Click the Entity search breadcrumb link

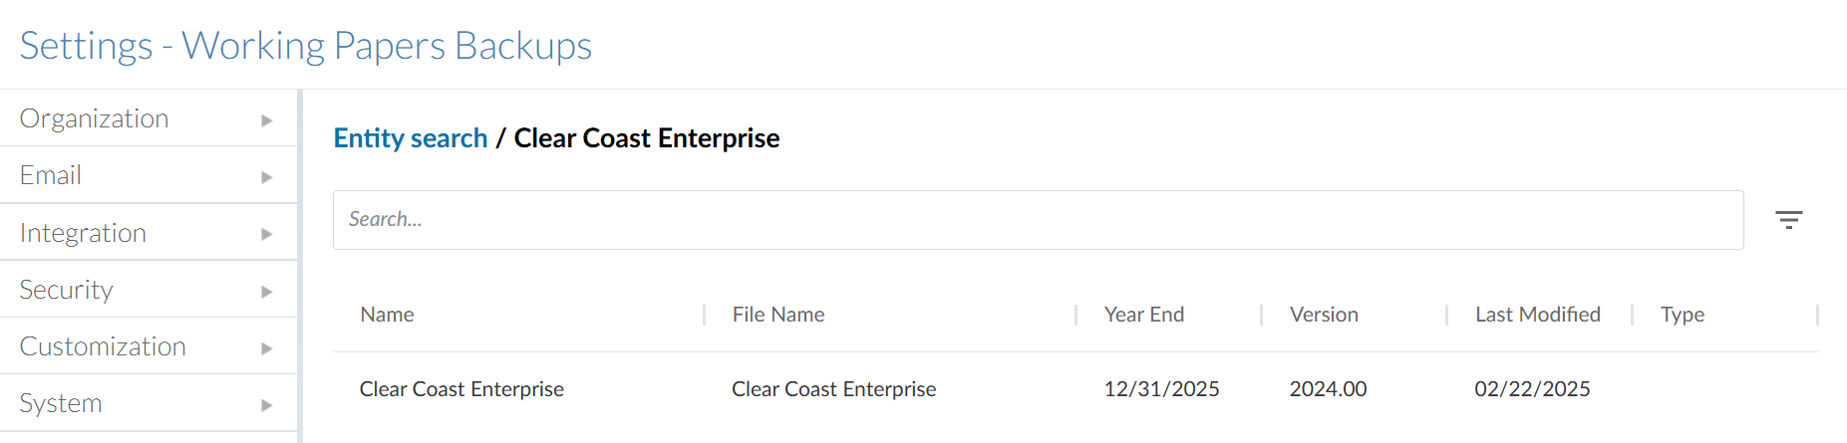pyautogui.click(x=411, y=138)
